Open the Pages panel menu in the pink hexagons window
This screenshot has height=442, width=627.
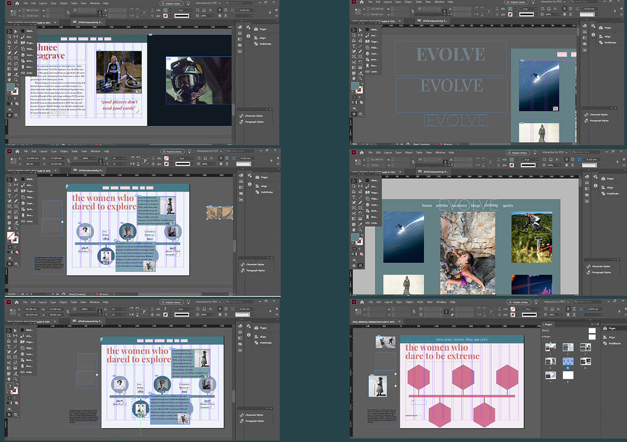point(598,324)
